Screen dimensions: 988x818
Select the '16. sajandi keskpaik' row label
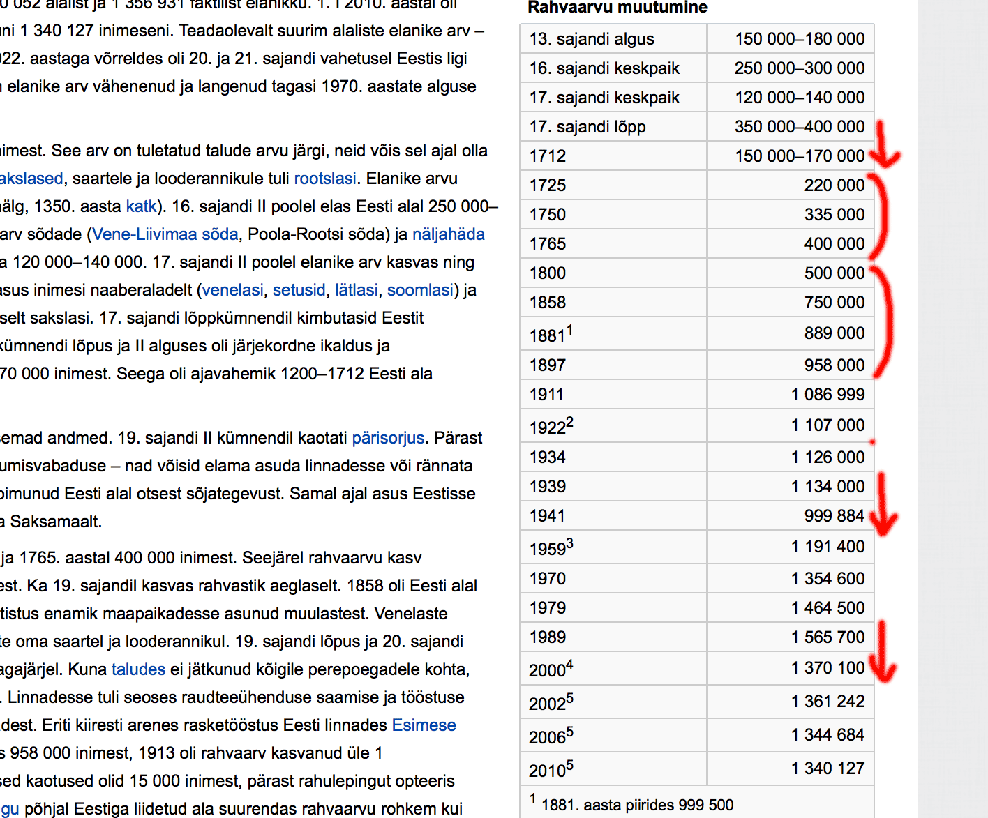click(604, 68)
